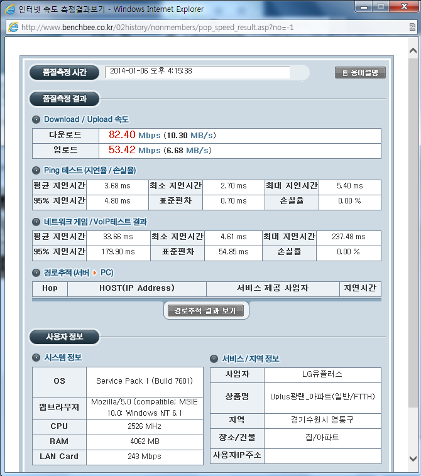Click Ping maximum latency value 5.40 ms
Viewport: 421px width, 476px height.
(350, 186)
